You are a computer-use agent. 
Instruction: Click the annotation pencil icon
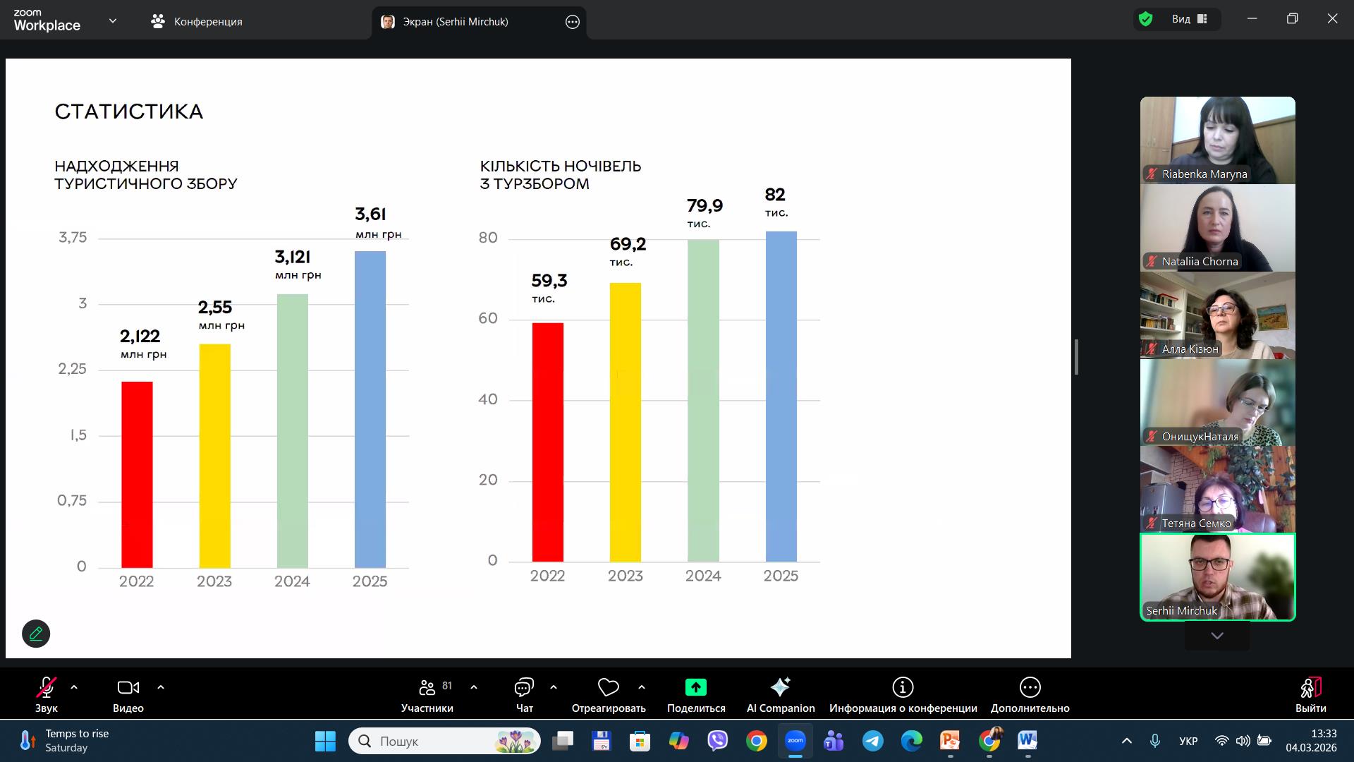click(36, 634)
